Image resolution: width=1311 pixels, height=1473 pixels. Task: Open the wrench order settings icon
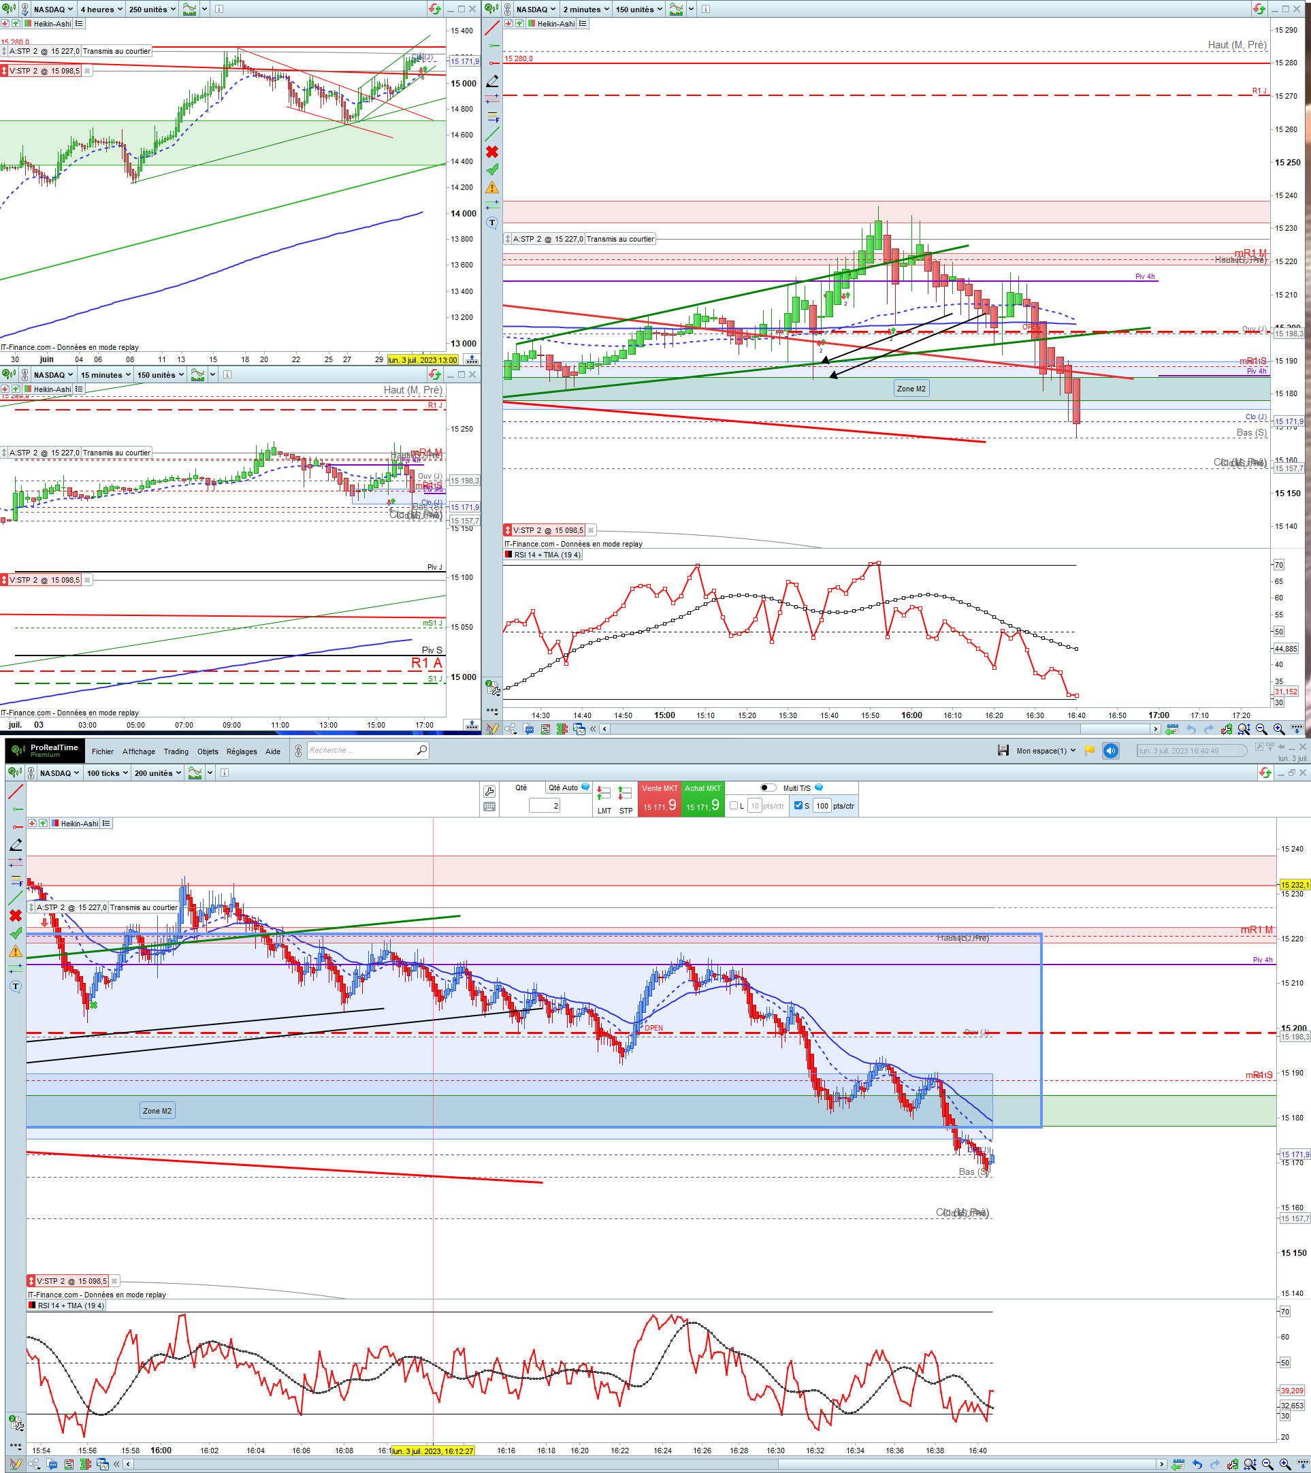[489, 791]
